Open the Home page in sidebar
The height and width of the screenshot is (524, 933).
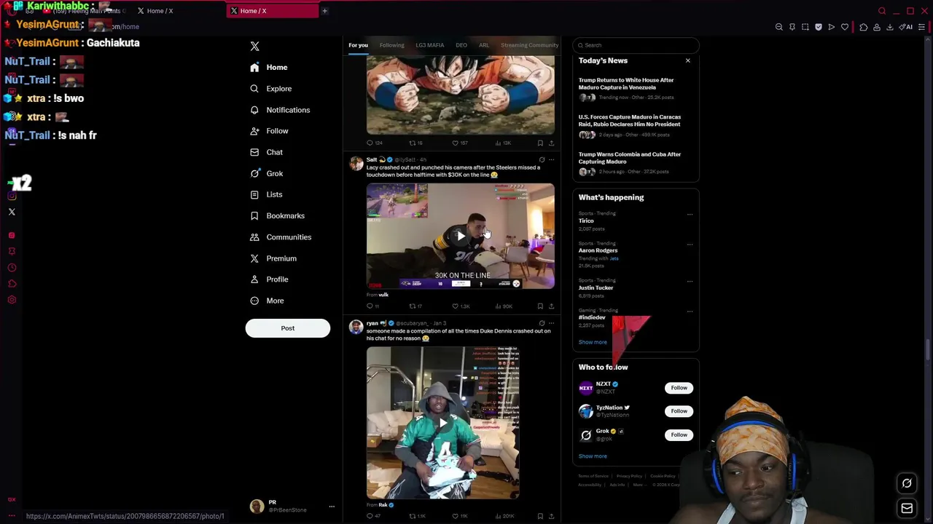click(x=269, y=67)
